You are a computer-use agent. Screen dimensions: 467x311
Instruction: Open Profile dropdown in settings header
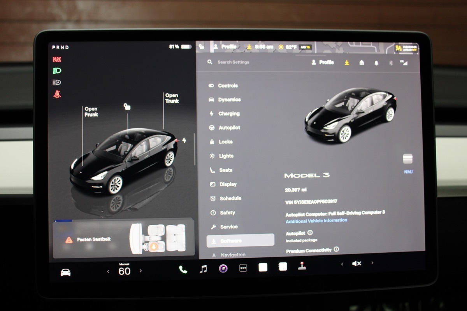(x=323, y=62)
